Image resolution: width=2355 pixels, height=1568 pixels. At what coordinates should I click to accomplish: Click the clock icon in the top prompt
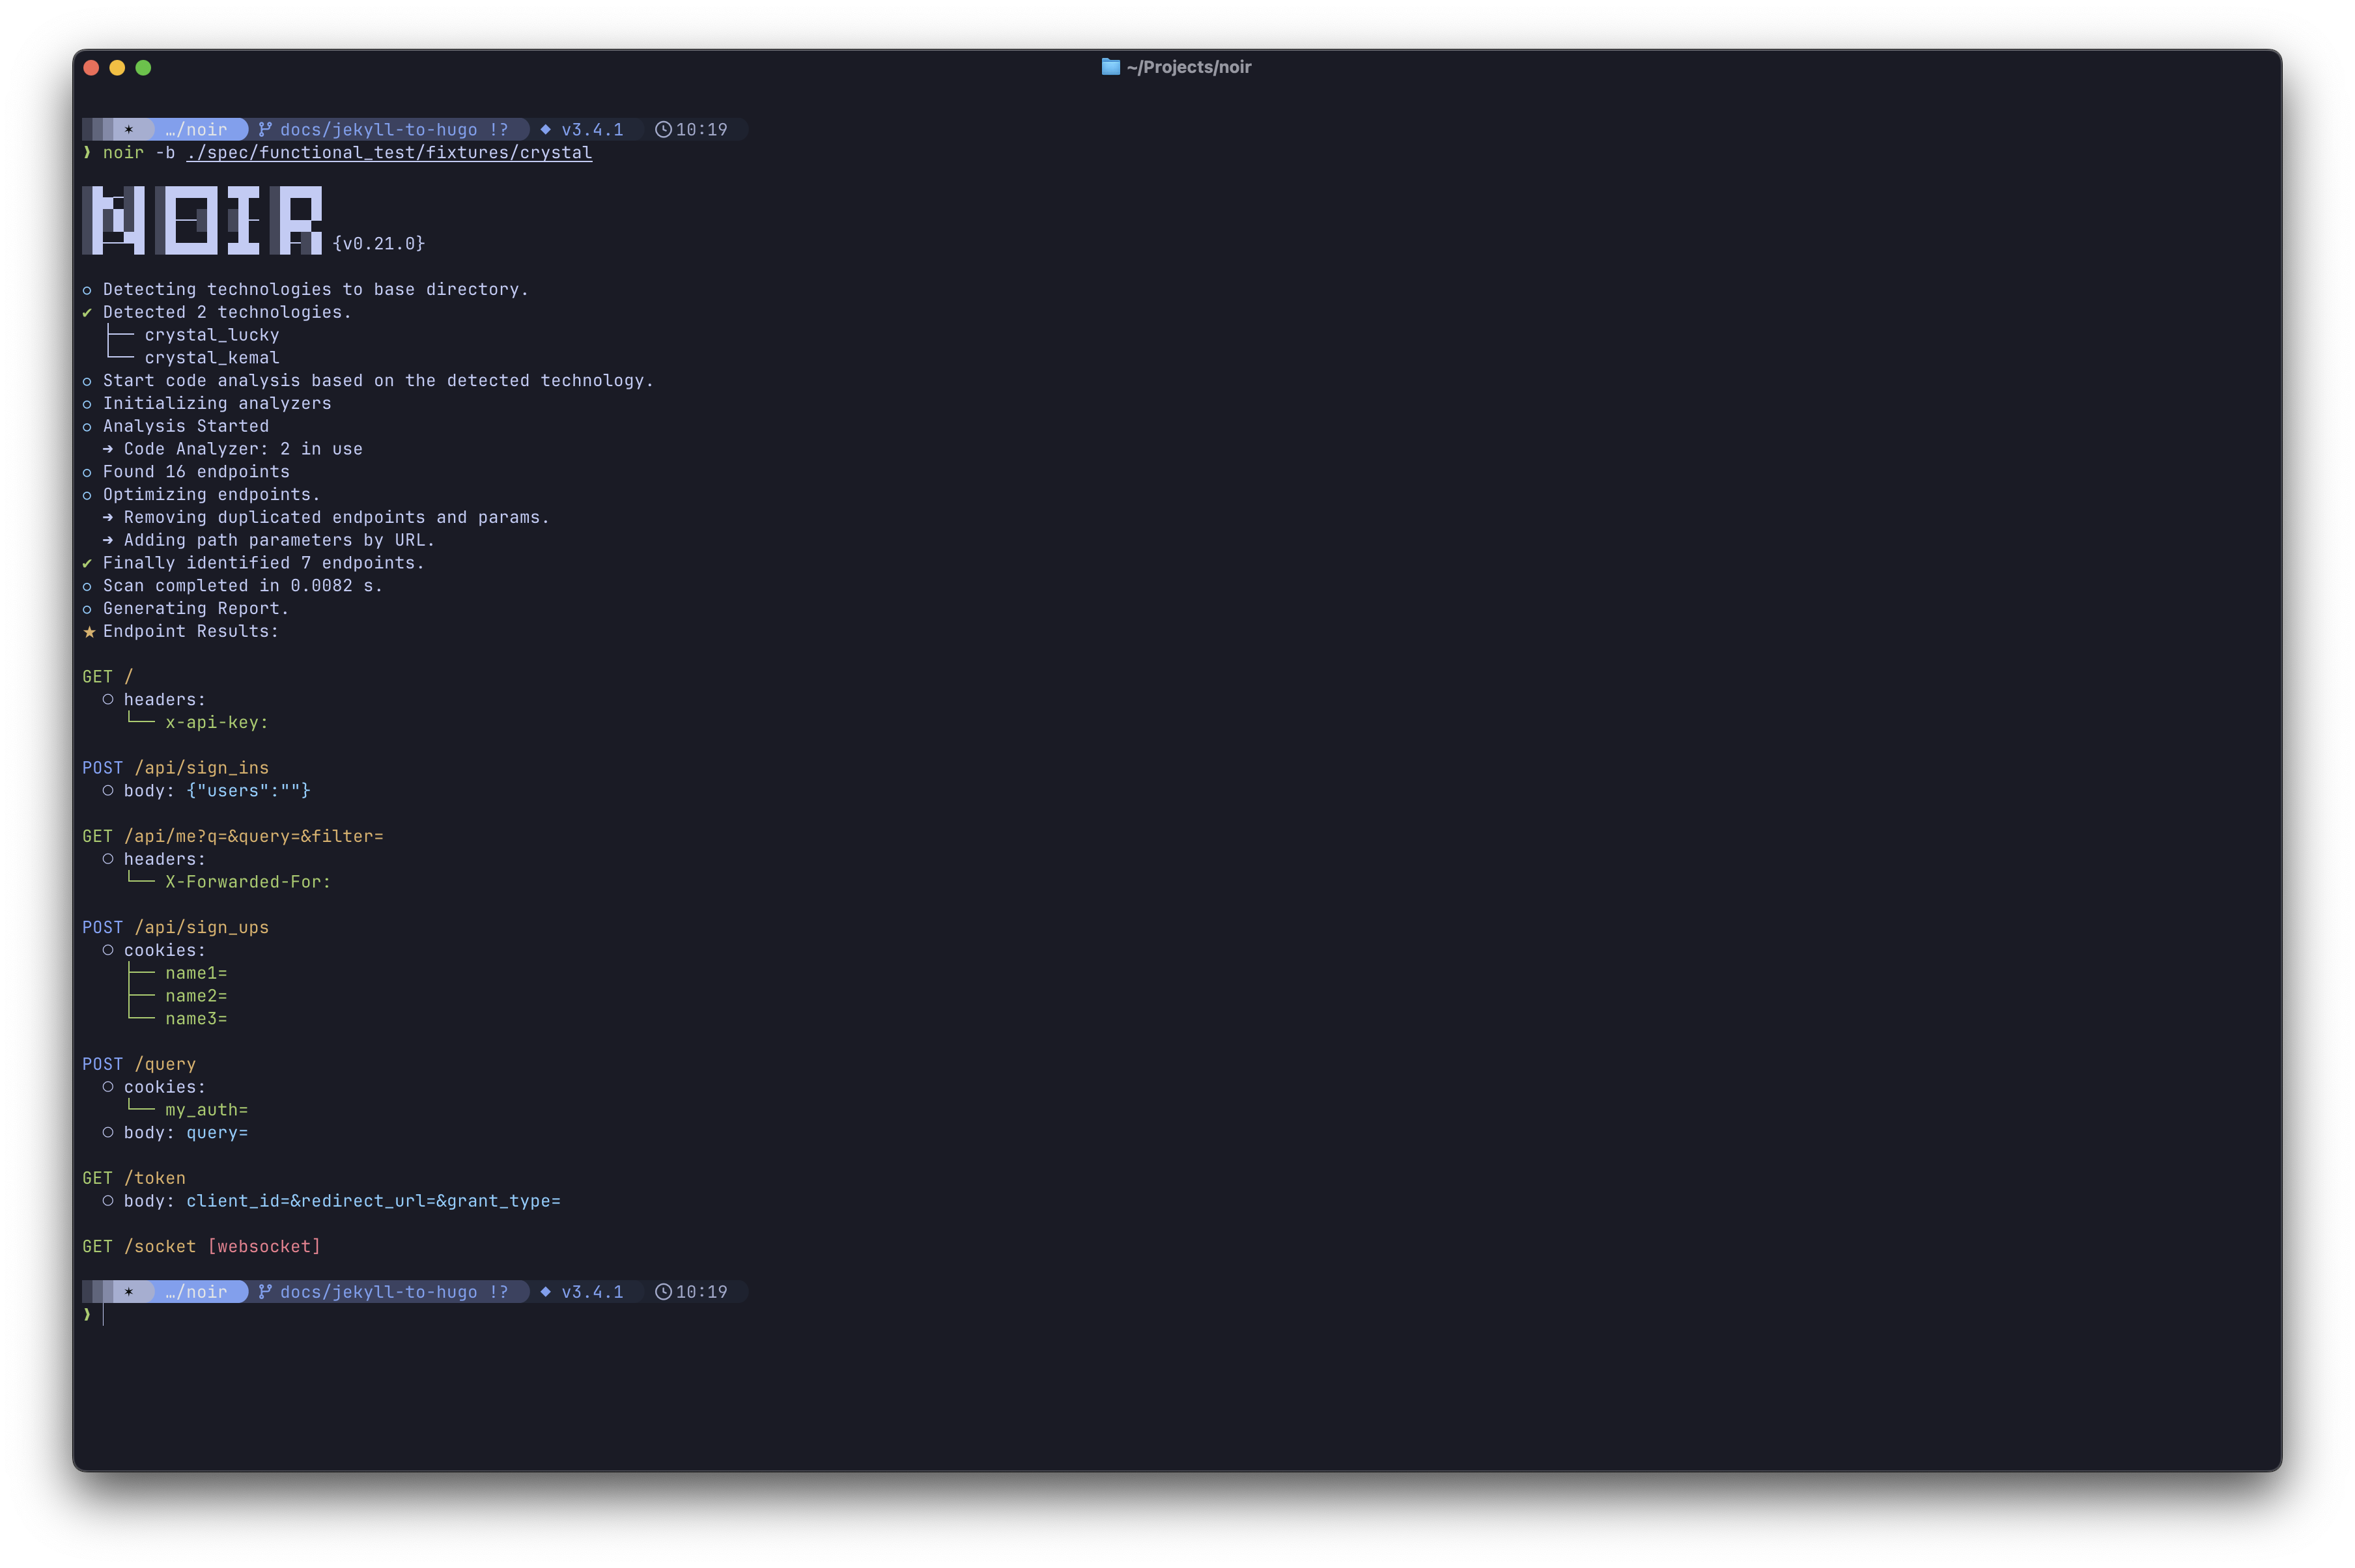[663, 129]
